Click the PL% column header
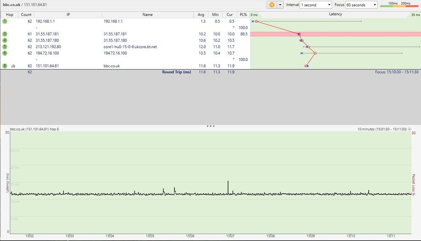The width and height of the screenshot is (421, 241). pos(243,14)
